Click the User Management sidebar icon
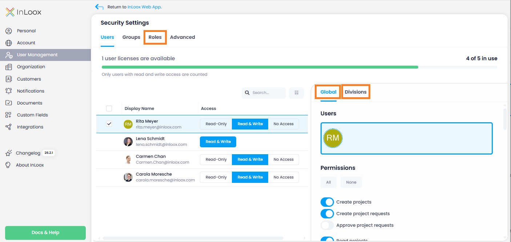Viewport: 511px width, 242px height. point(9,55)
